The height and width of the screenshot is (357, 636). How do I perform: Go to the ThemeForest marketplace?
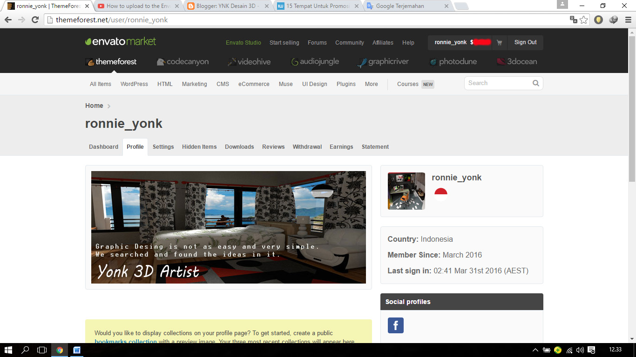(x=111, y=62)
